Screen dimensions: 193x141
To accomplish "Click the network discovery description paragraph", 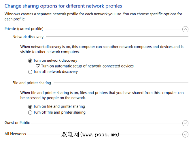I will coord(102,49).
